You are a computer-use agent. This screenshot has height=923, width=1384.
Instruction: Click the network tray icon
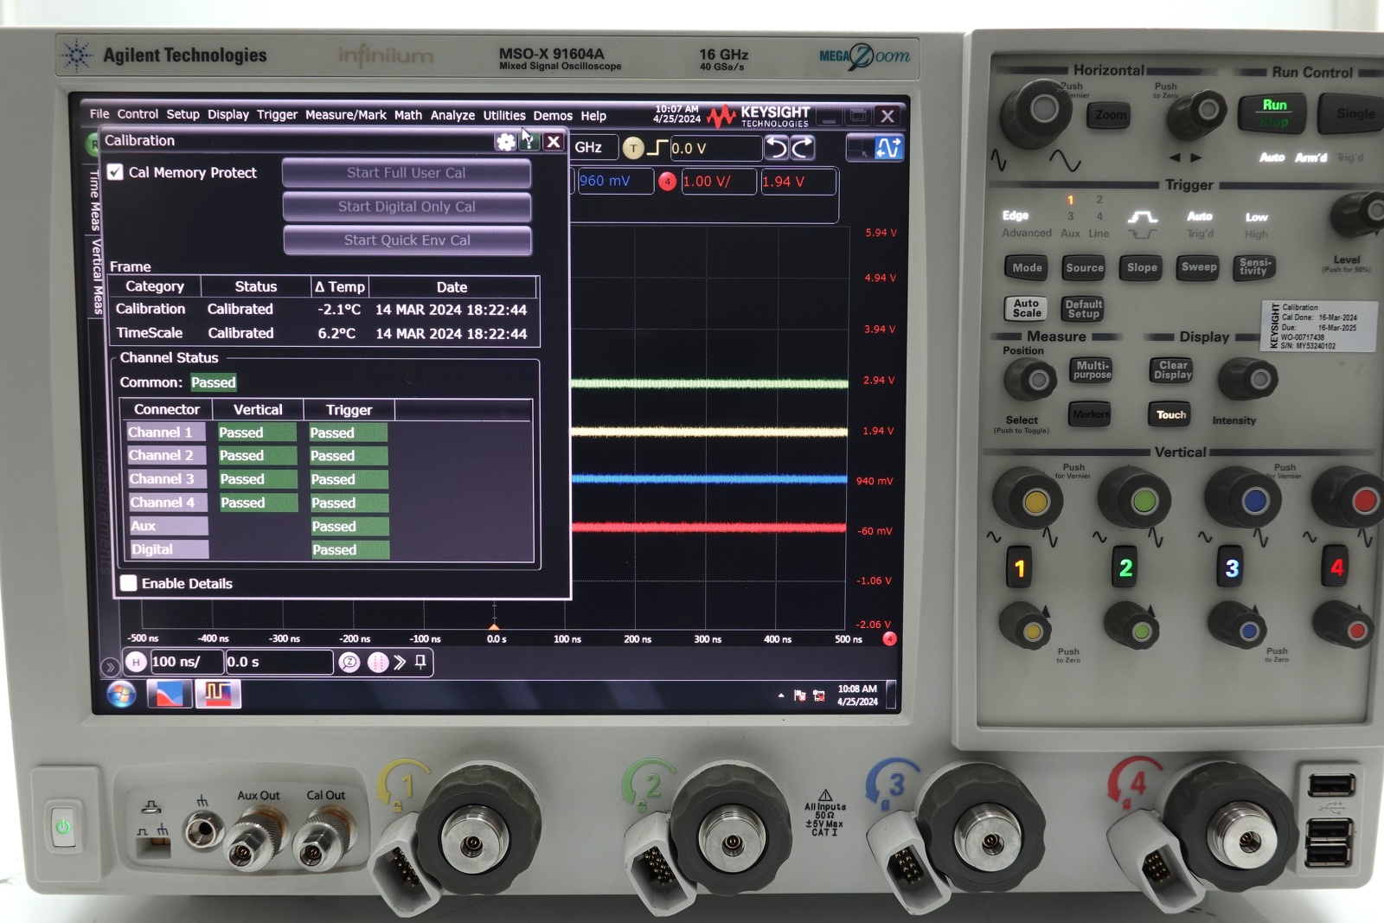(819, 695)
